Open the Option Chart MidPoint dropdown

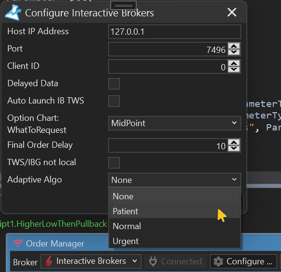(x=175, y=123)
